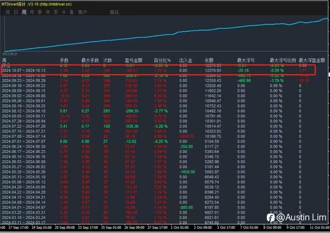330x233 pixels.
Task: Click the green -3.28 % percentage
Action: point(161,126)
